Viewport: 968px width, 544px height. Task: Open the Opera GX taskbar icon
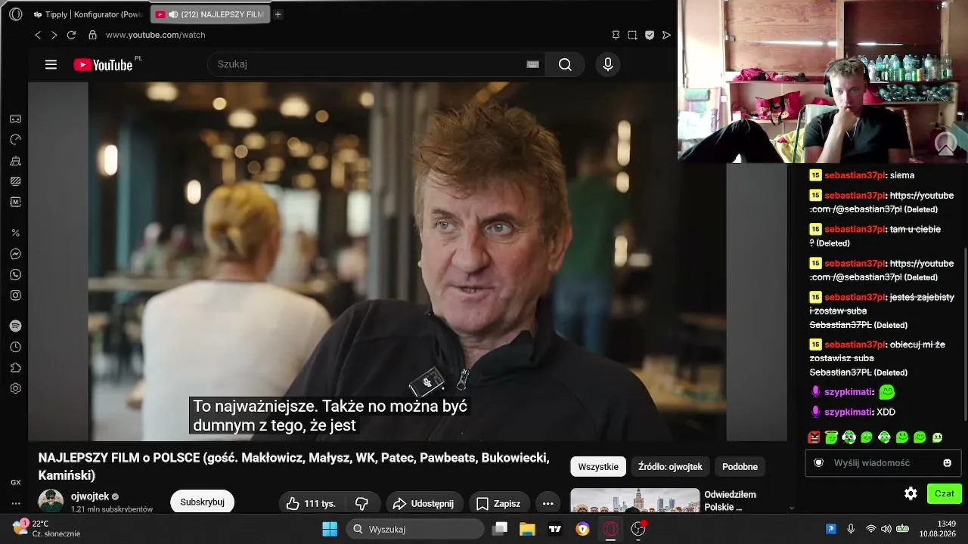point(610,529)
